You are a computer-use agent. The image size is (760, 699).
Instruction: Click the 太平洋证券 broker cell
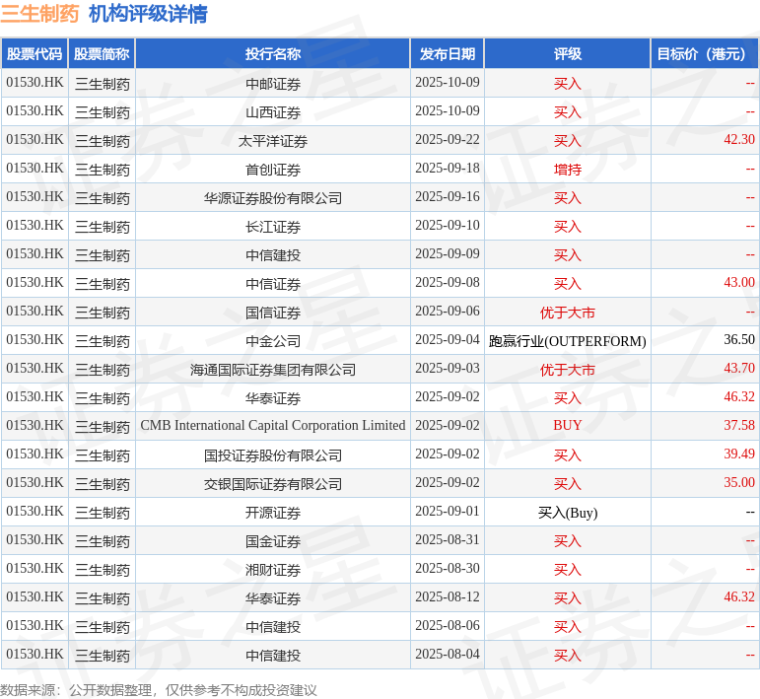273,141
